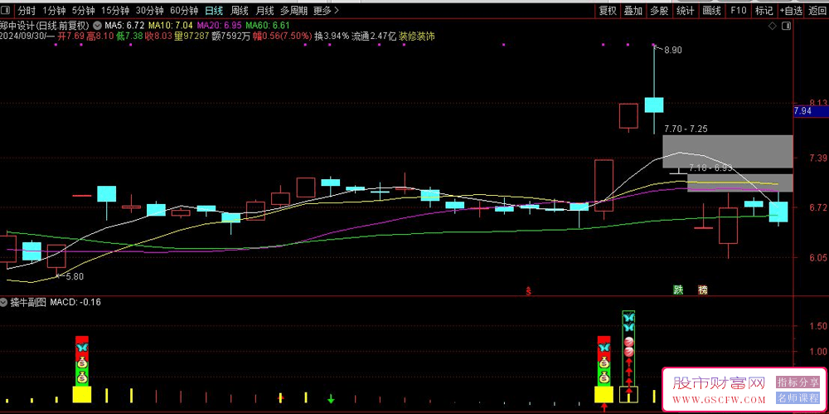Switch to the 分时 chart tab

[x=27, y=10]
